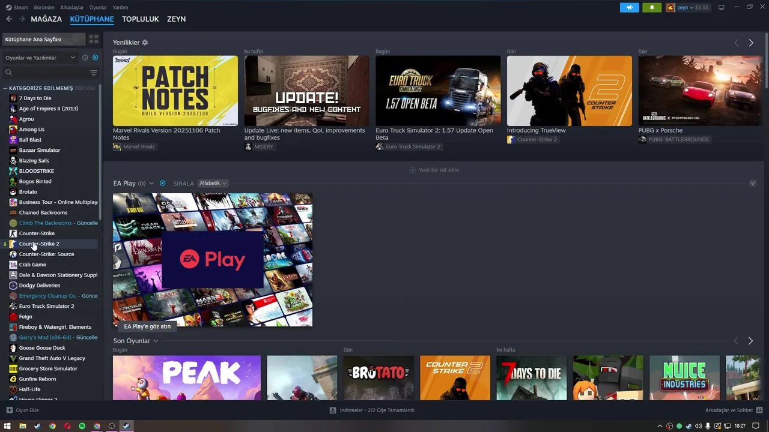This screenshot has width=769, height=432.
Task: Select 7 Days to Die in game list
Action: tap(50, 98)
